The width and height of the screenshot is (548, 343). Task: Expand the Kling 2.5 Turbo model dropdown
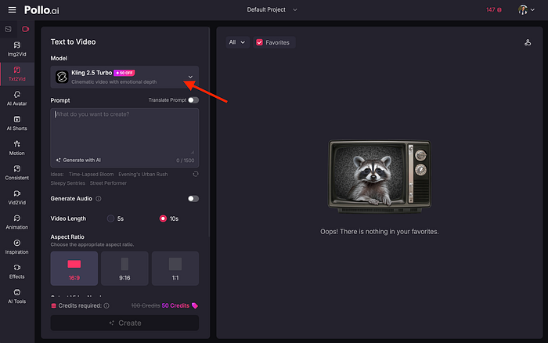click(x=190, y=77)
